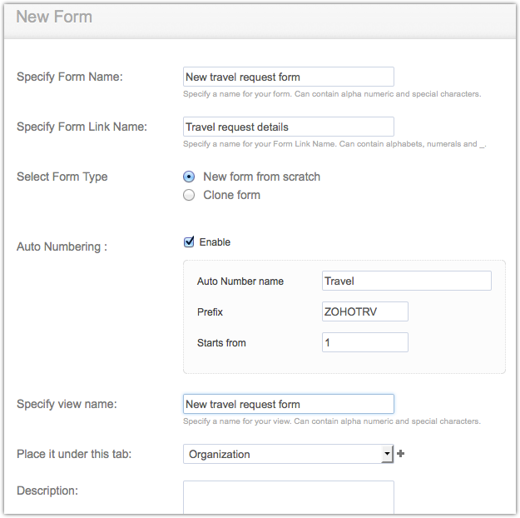Viewport: 520px width, 518px height.
Task: Click the Specify Form Name label
Action: point(70,77)
